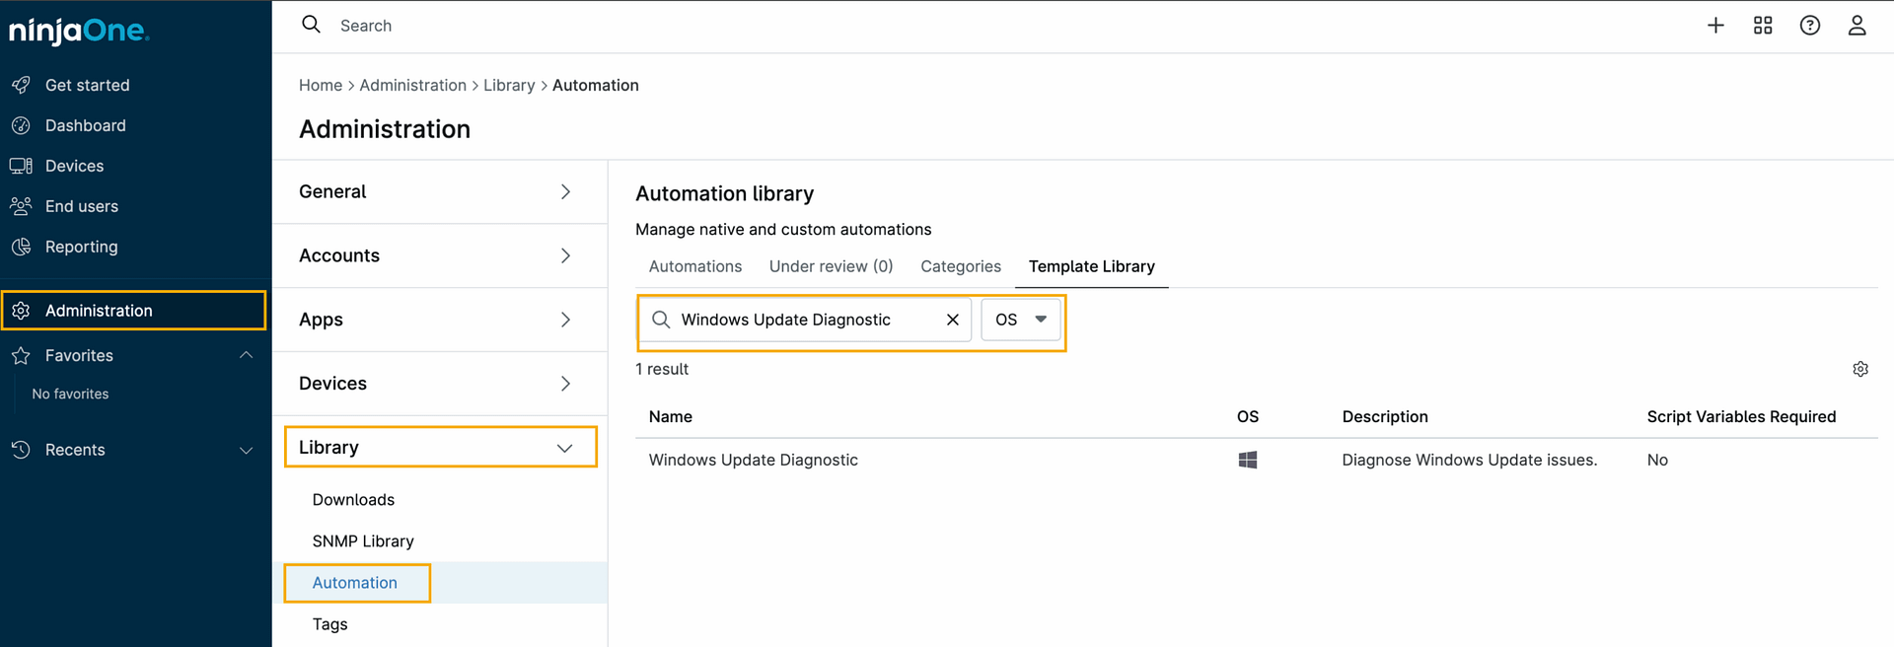Click the ninjaOne logo
This screenshot has width=1894, height=647.
coord(79,32)
